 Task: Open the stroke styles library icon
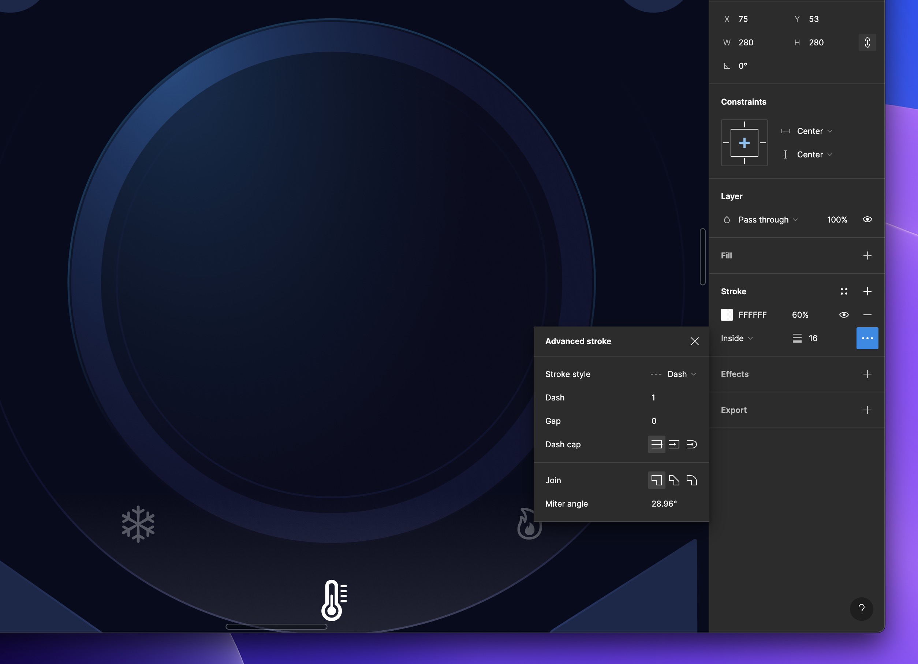click(844, 291)
